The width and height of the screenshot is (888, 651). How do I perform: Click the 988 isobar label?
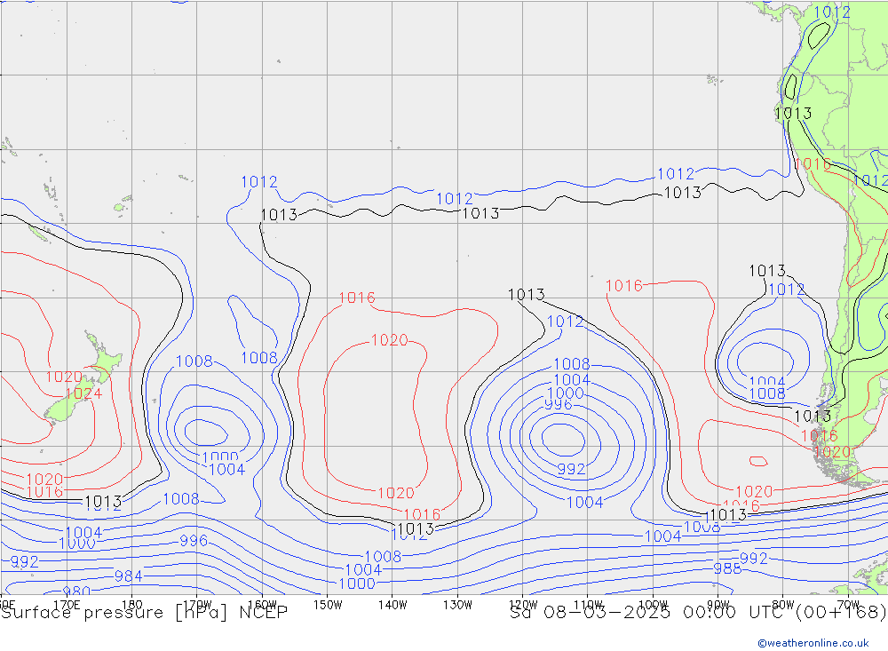pos(727,568)
